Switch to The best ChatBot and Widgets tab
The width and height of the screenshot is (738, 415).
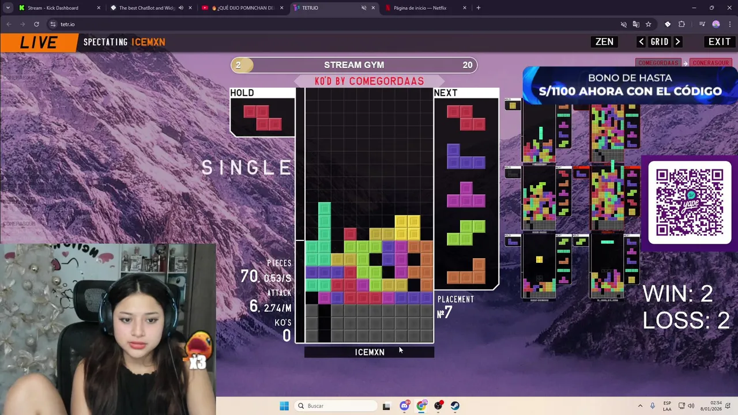click(x=151, y=8)
